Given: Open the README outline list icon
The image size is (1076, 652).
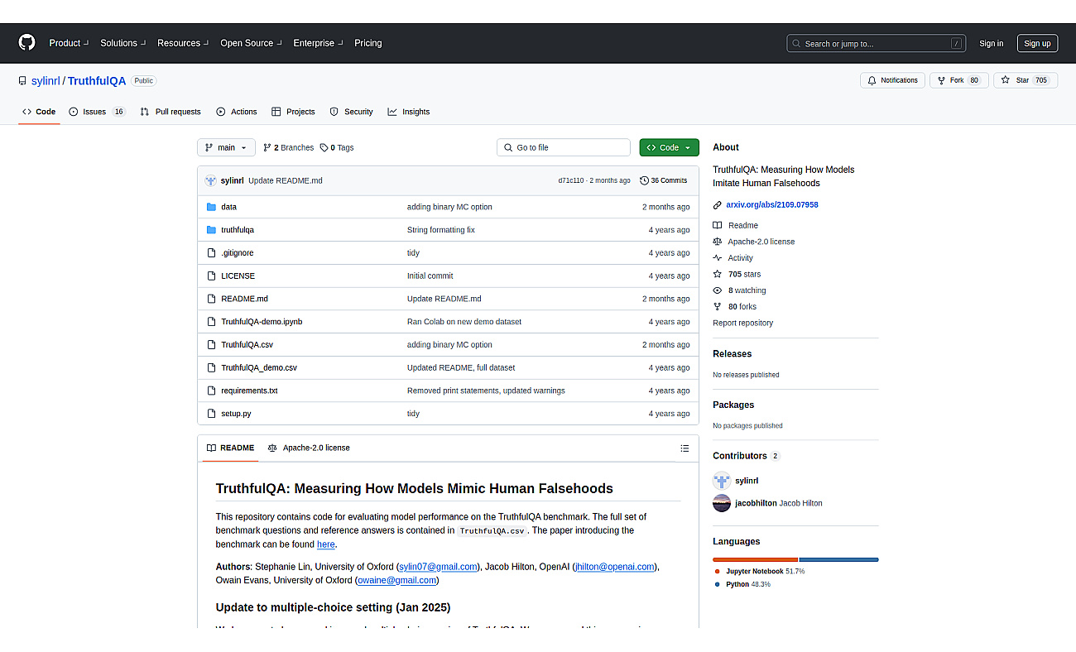Looking at the screenshot, I should (685, 448).
